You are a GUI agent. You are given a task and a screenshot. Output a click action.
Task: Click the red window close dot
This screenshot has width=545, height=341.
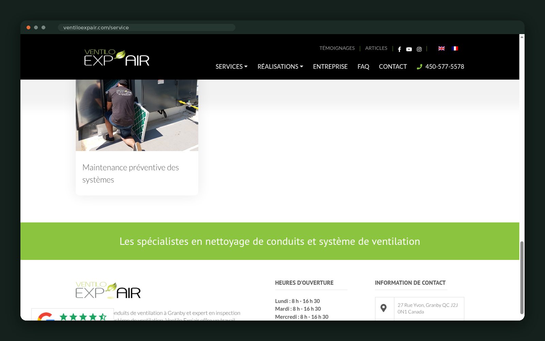[29, 28]
